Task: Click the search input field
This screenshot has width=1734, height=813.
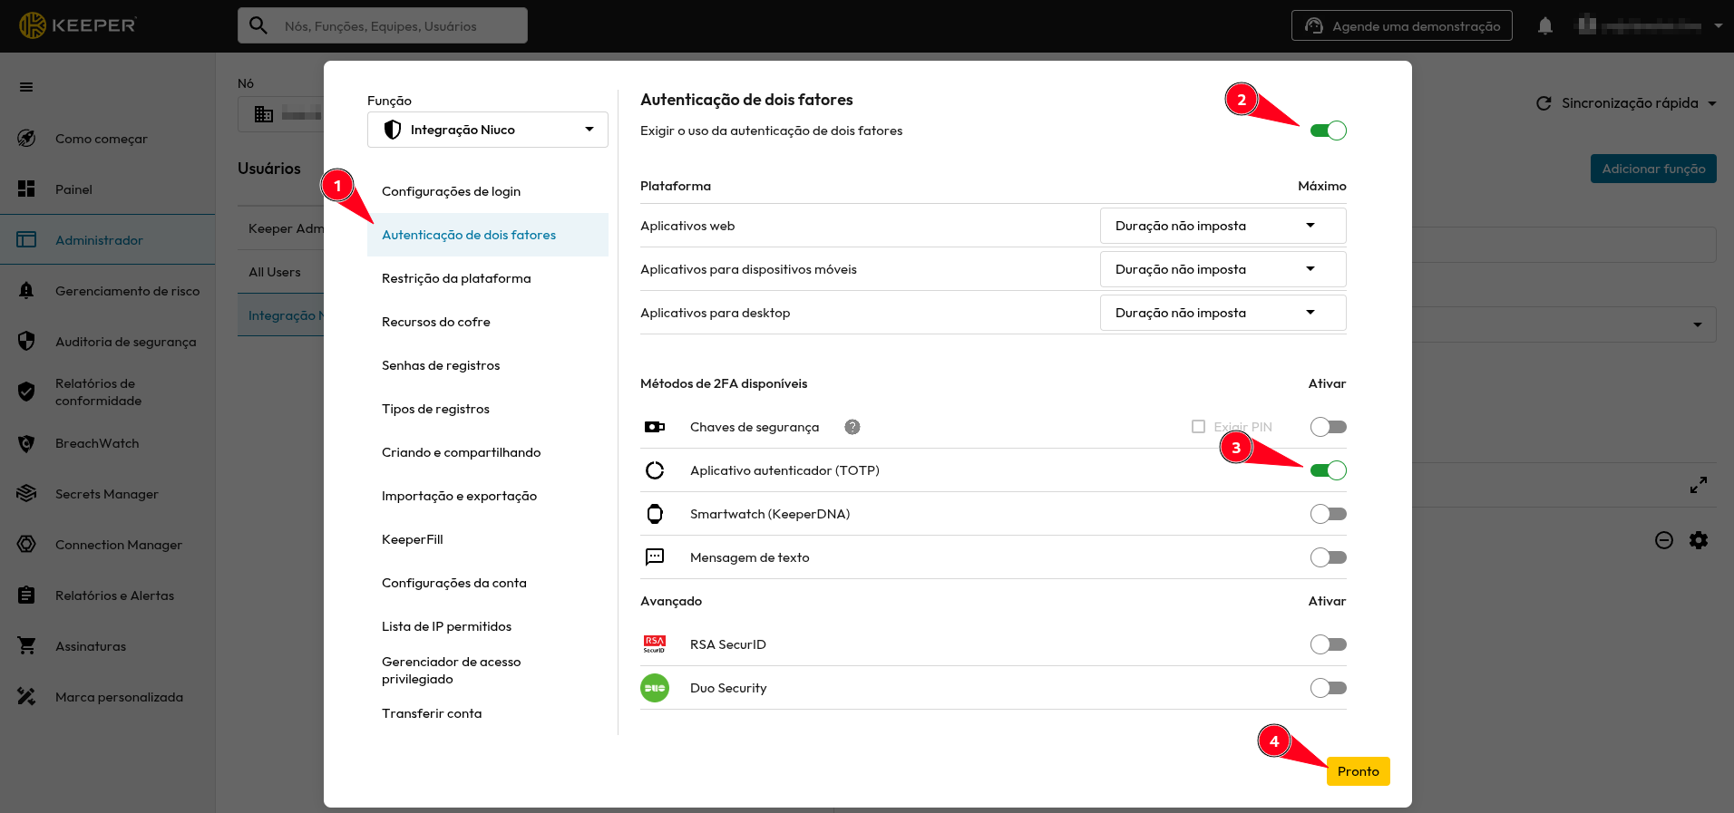Action: tap(383, 25)
